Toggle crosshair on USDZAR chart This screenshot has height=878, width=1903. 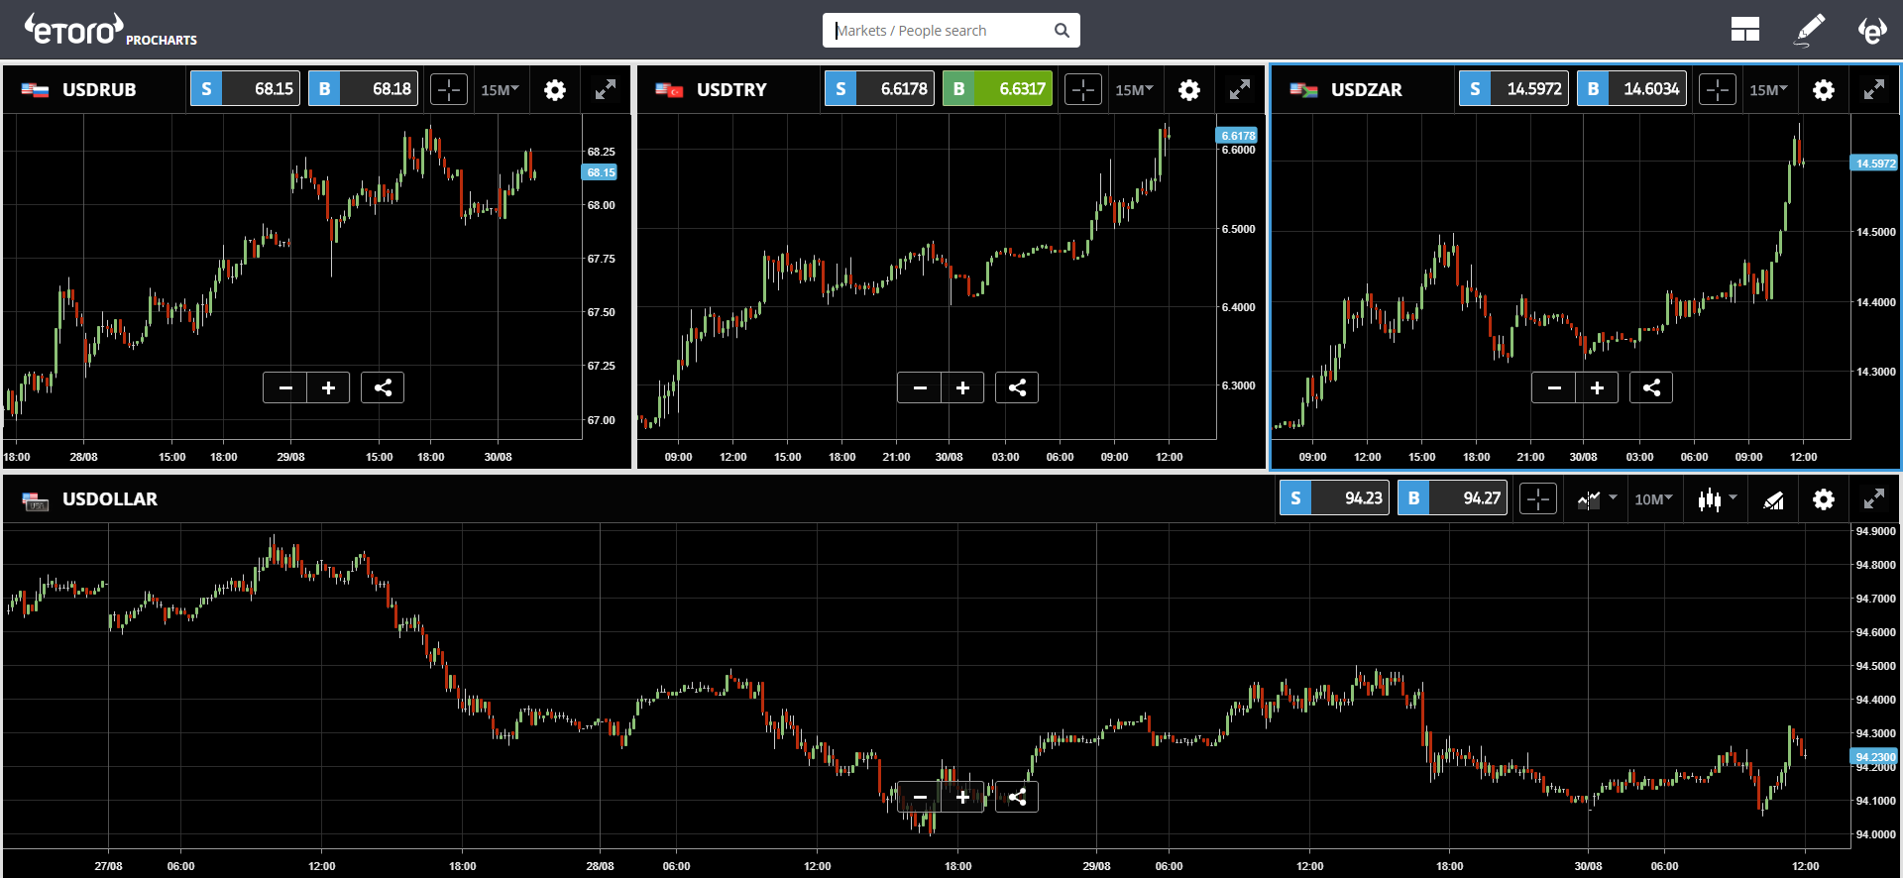pos(1718,90)
